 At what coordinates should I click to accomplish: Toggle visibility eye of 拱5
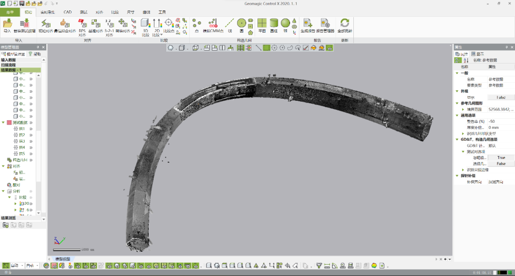31,154
